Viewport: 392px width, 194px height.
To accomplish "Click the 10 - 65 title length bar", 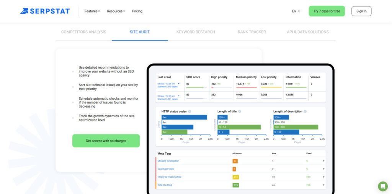I will coord(239,127).
